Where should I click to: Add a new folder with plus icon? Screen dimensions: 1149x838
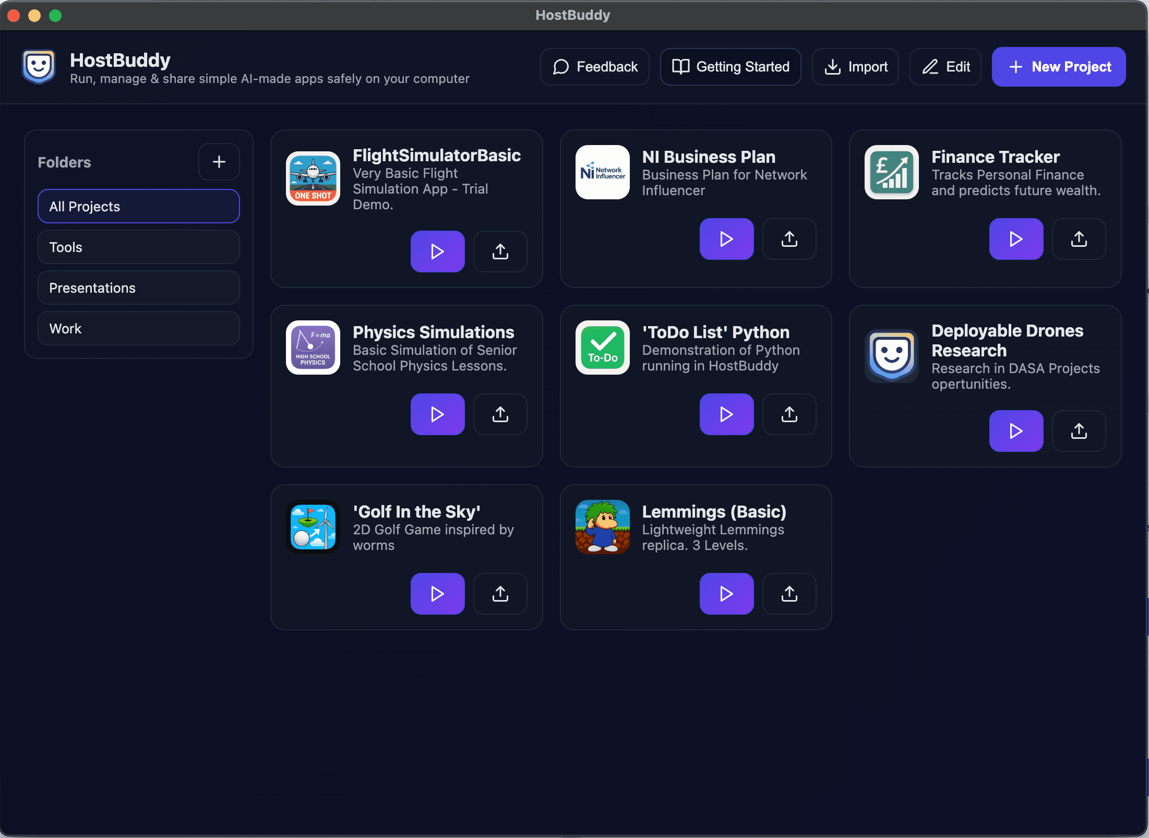pyautogui.click(x=219, y=162)
